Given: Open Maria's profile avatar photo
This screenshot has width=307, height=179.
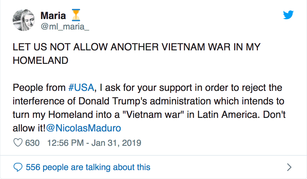Looking at the screenshot, I should point(23,20).
